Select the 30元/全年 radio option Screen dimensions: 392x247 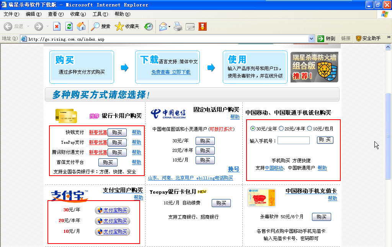(x=253, y=128)
